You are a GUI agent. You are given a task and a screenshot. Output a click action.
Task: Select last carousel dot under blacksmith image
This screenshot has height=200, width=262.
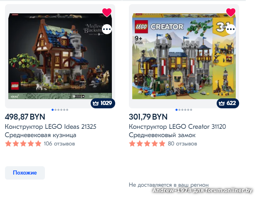pos(67,110)
